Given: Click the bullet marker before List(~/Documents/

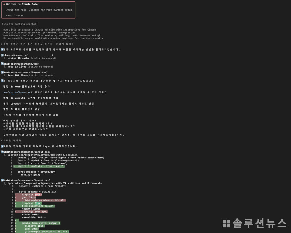Looking at the screenshot, I should pos(2,55).
